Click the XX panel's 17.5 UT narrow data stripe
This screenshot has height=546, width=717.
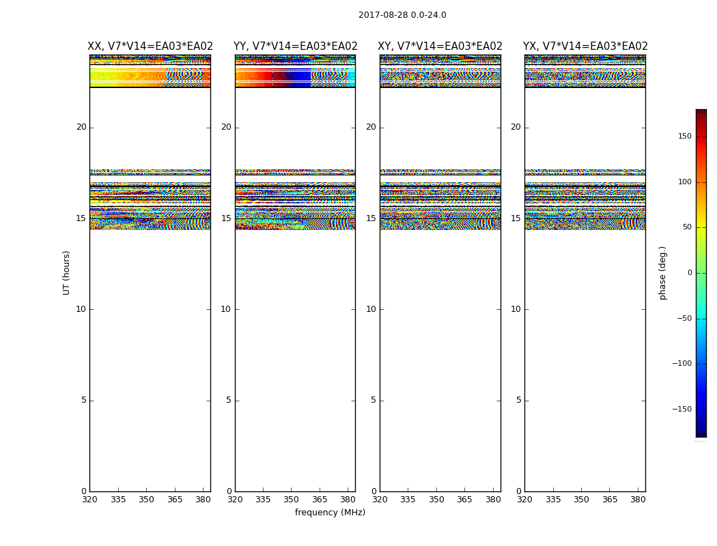coord(150,172)
